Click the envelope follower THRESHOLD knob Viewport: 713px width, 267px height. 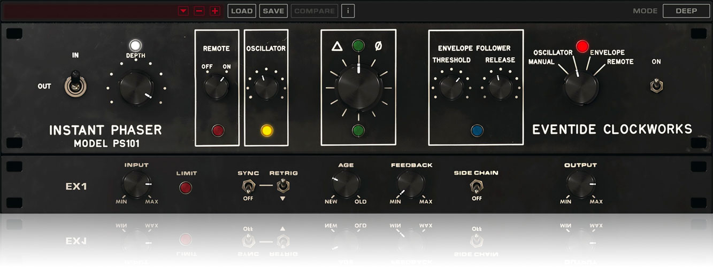451,88
